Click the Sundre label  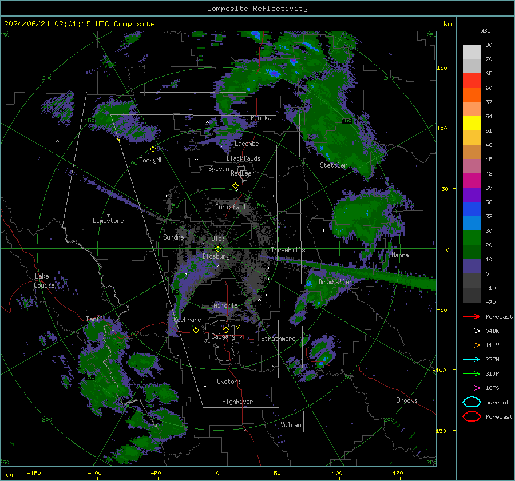173,237
